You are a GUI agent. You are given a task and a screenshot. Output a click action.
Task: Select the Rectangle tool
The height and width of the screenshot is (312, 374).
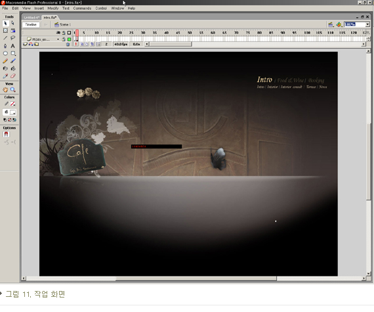click(x=13, y=53)
